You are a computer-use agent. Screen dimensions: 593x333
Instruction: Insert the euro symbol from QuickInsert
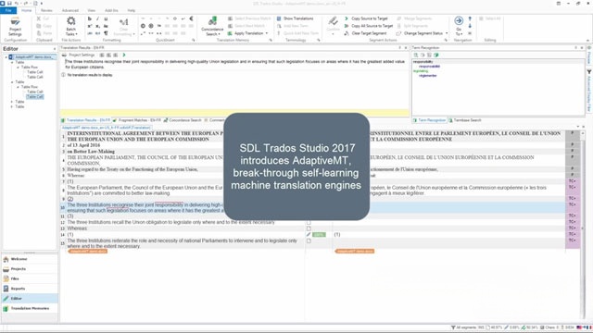[192, 18]
